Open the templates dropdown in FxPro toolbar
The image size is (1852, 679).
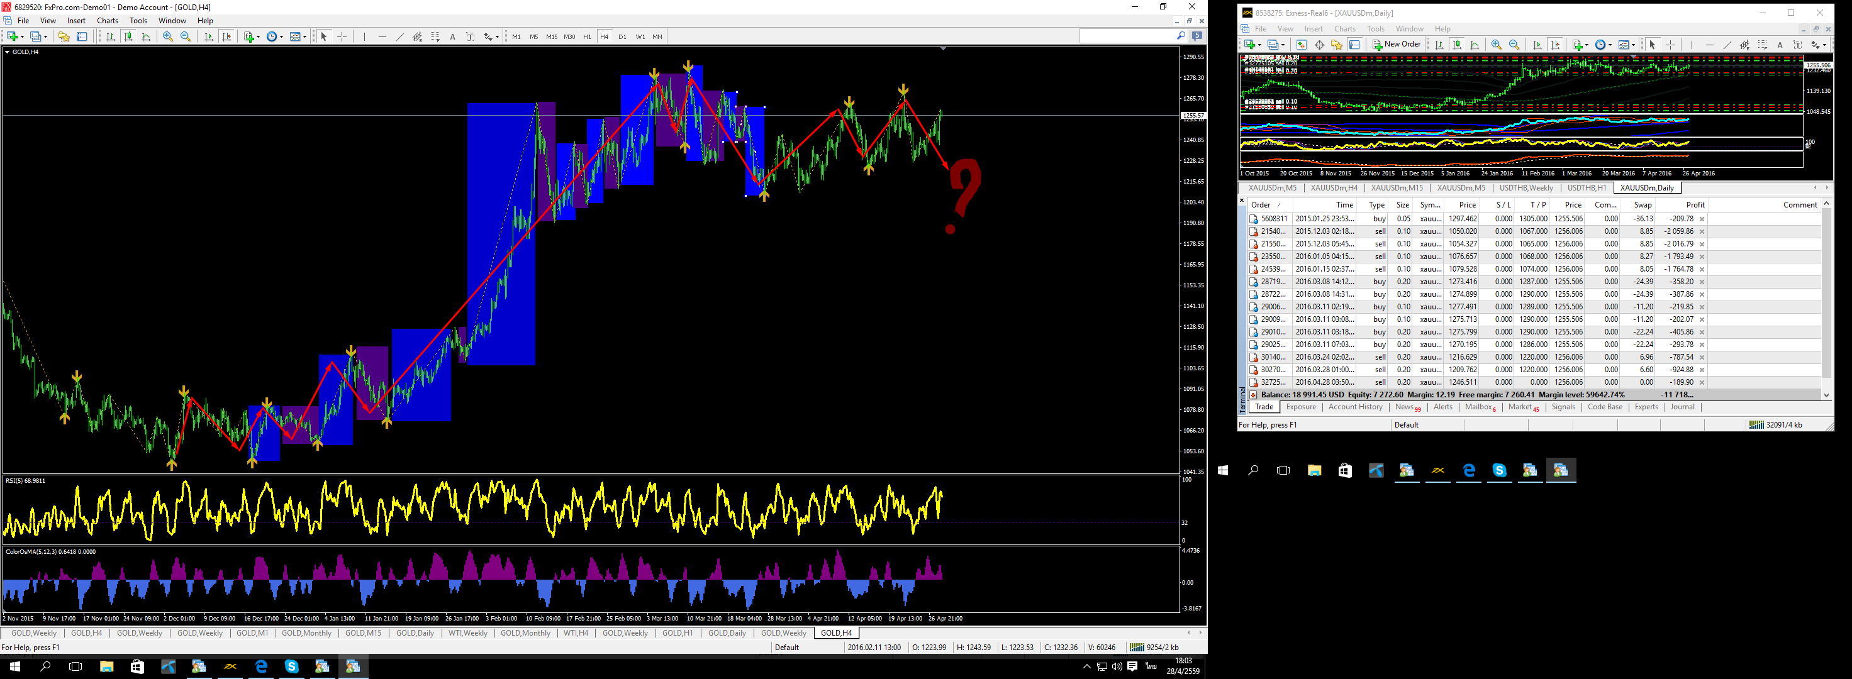(x=298, y=36)
